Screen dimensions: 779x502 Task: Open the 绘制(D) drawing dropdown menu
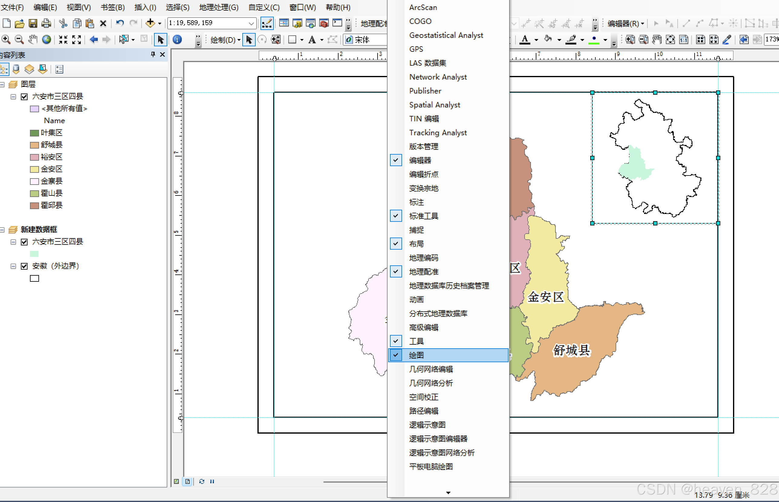225,40
